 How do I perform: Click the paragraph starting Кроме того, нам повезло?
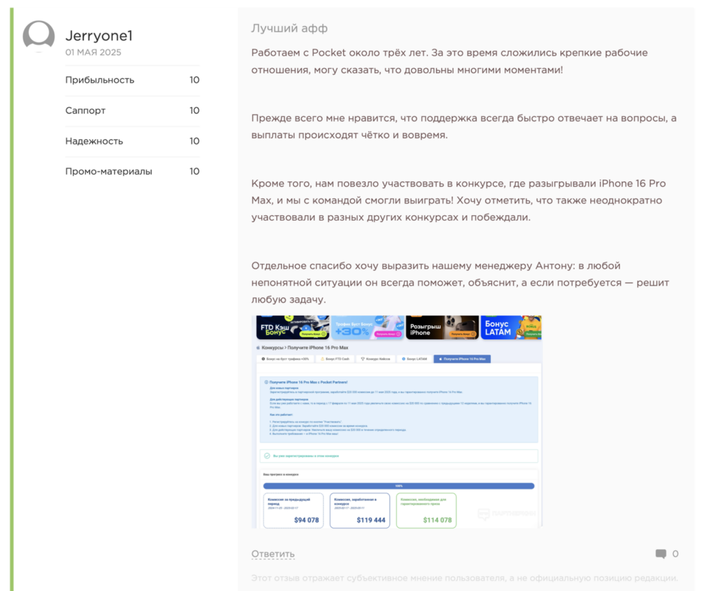click(459, 200)
